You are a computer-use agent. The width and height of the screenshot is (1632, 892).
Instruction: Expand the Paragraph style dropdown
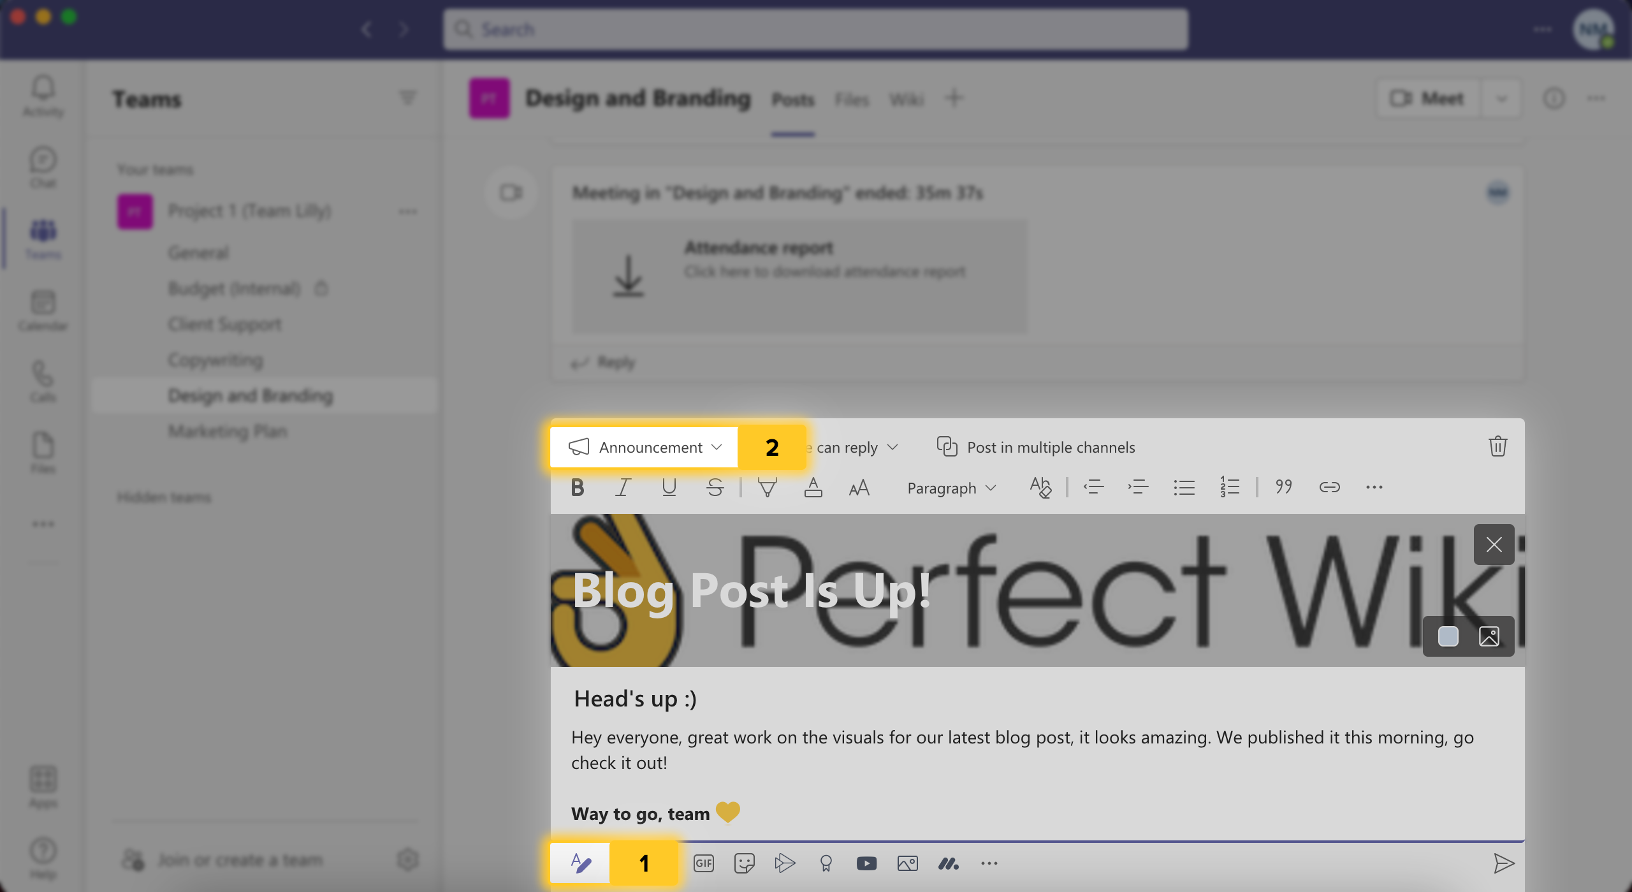951,487
